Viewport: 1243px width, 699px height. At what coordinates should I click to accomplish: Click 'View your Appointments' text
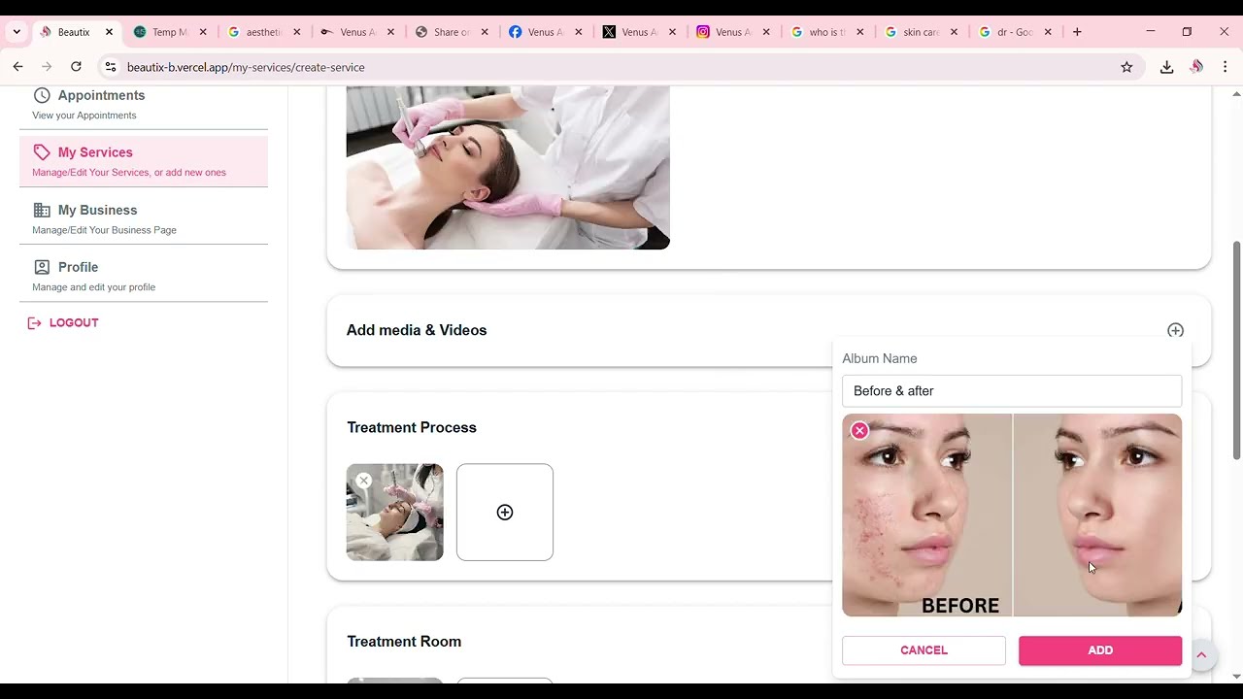(x=84, y=116)
